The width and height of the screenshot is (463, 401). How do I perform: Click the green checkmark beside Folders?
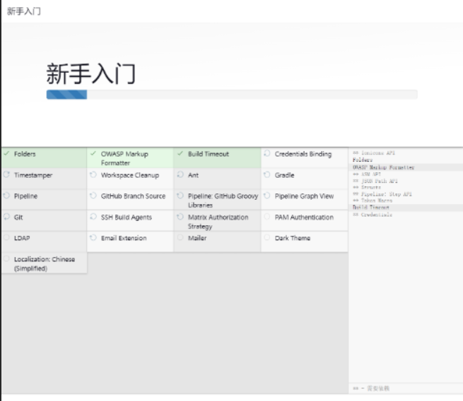(6, 153)
